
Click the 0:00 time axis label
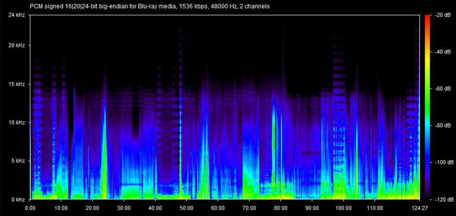tap(30, 208)
